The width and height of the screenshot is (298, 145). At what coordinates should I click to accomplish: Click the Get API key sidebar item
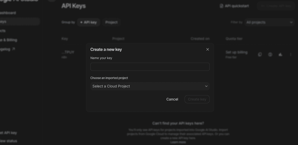8,133
